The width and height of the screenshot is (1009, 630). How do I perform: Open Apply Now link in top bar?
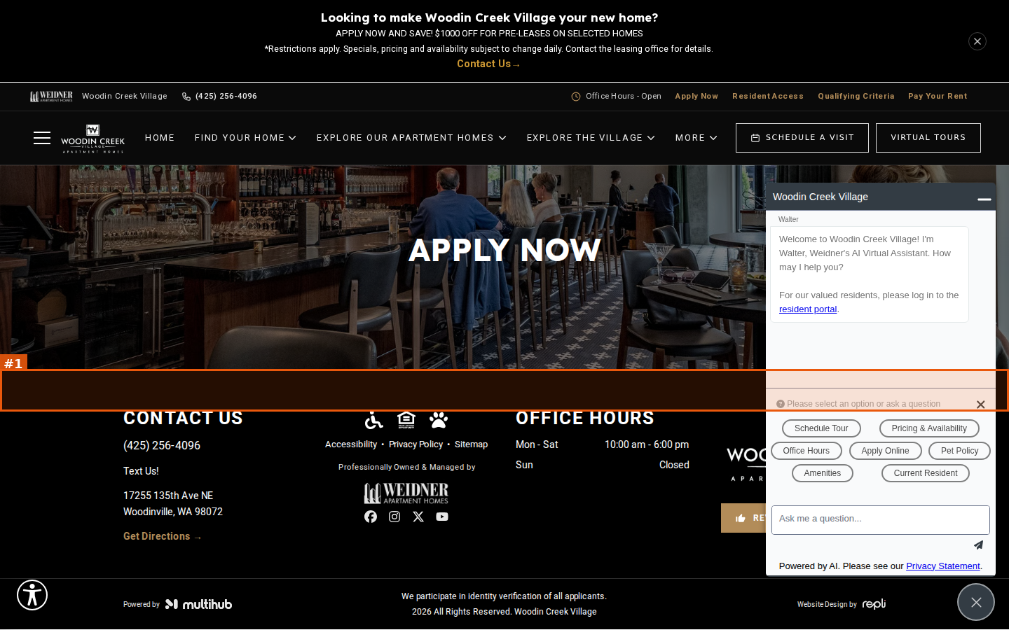pos(696,97)
